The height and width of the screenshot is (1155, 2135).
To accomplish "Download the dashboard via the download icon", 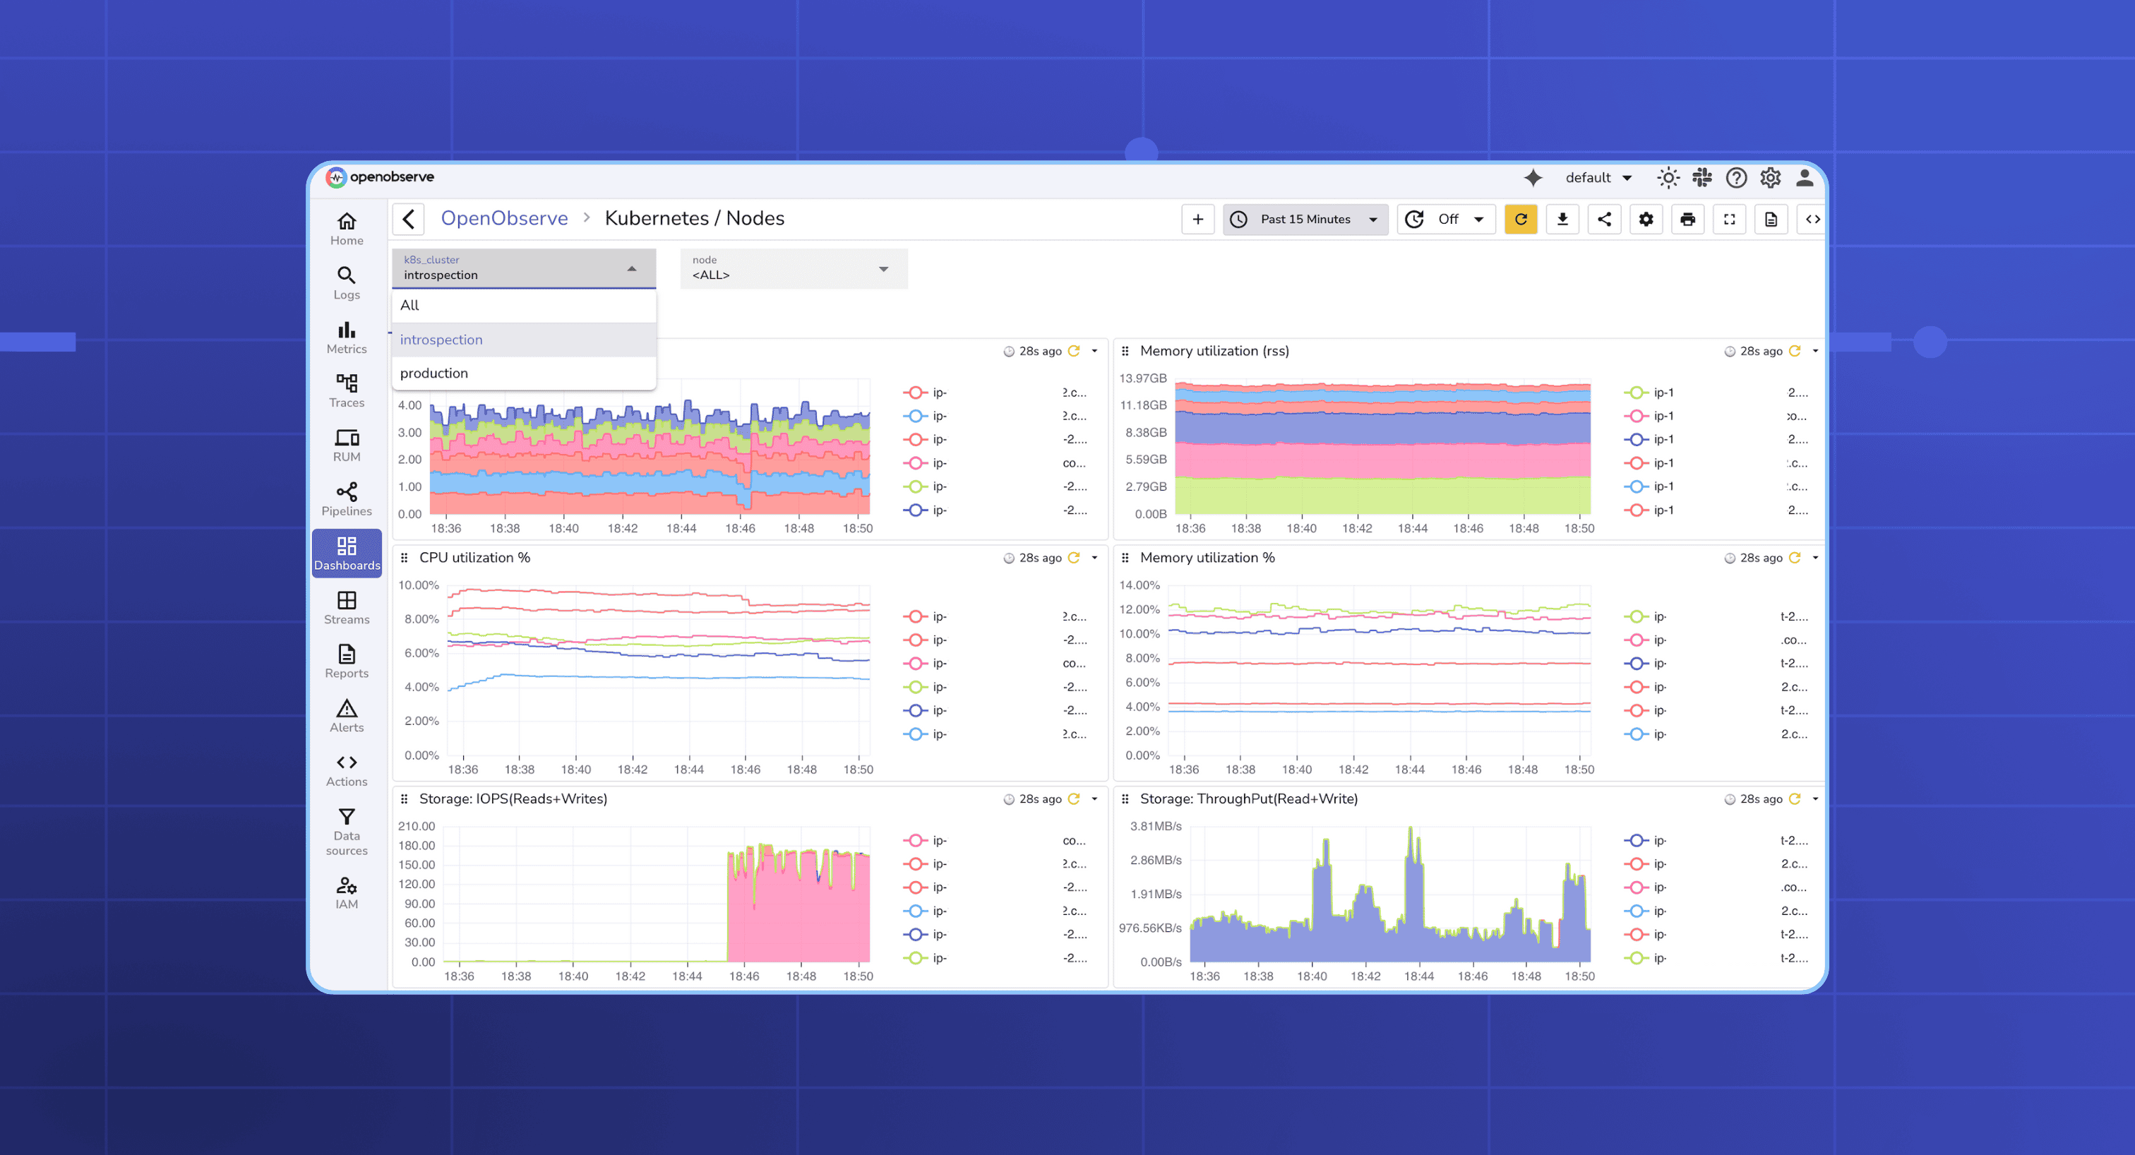I will (x=1562, y=219).
